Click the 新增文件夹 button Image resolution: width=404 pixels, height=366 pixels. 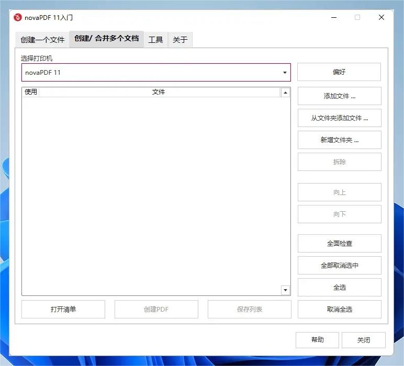click(x=339, y=140)
